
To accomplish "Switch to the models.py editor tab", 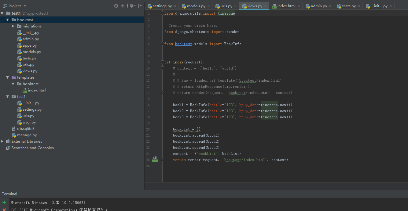I will click(x=196, y=6).
